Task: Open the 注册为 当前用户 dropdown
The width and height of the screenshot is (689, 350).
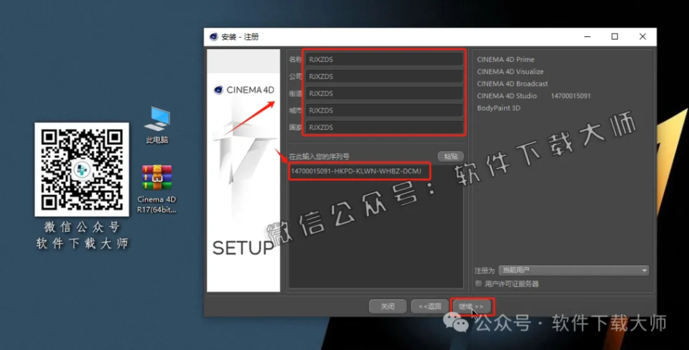Action: pyautogui.click(x=574, y=270)
